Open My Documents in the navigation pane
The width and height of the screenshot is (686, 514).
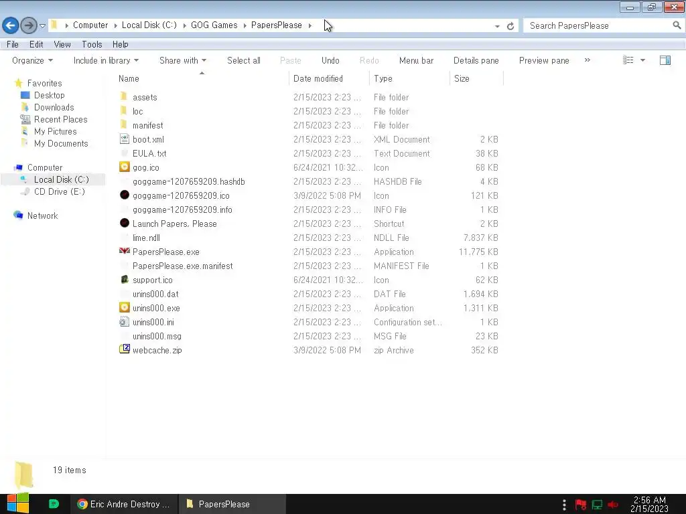point(61,144)
